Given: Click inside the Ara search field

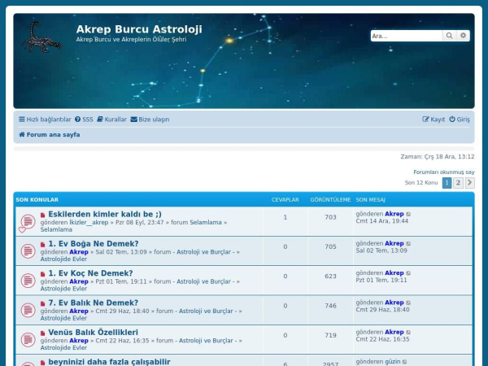Looking at the screenshot, I should tap(406, 36).
